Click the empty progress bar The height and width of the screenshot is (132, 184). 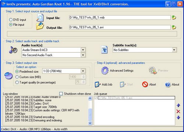92,34
